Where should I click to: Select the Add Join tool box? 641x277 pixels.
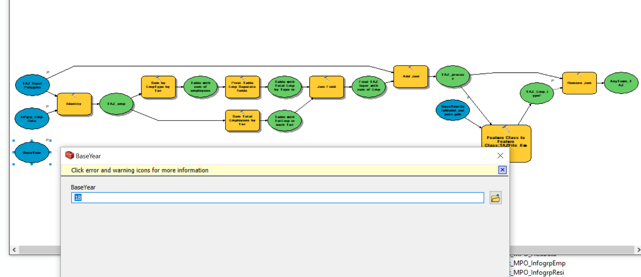coord(411,77)
